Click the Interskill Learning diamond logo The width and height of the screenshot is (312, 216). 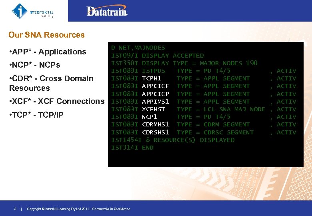coord(20,11)
